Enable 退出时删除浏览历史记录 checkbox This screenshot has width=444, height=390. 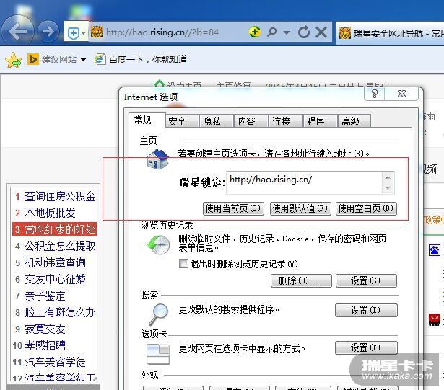[x=183, y=264]
